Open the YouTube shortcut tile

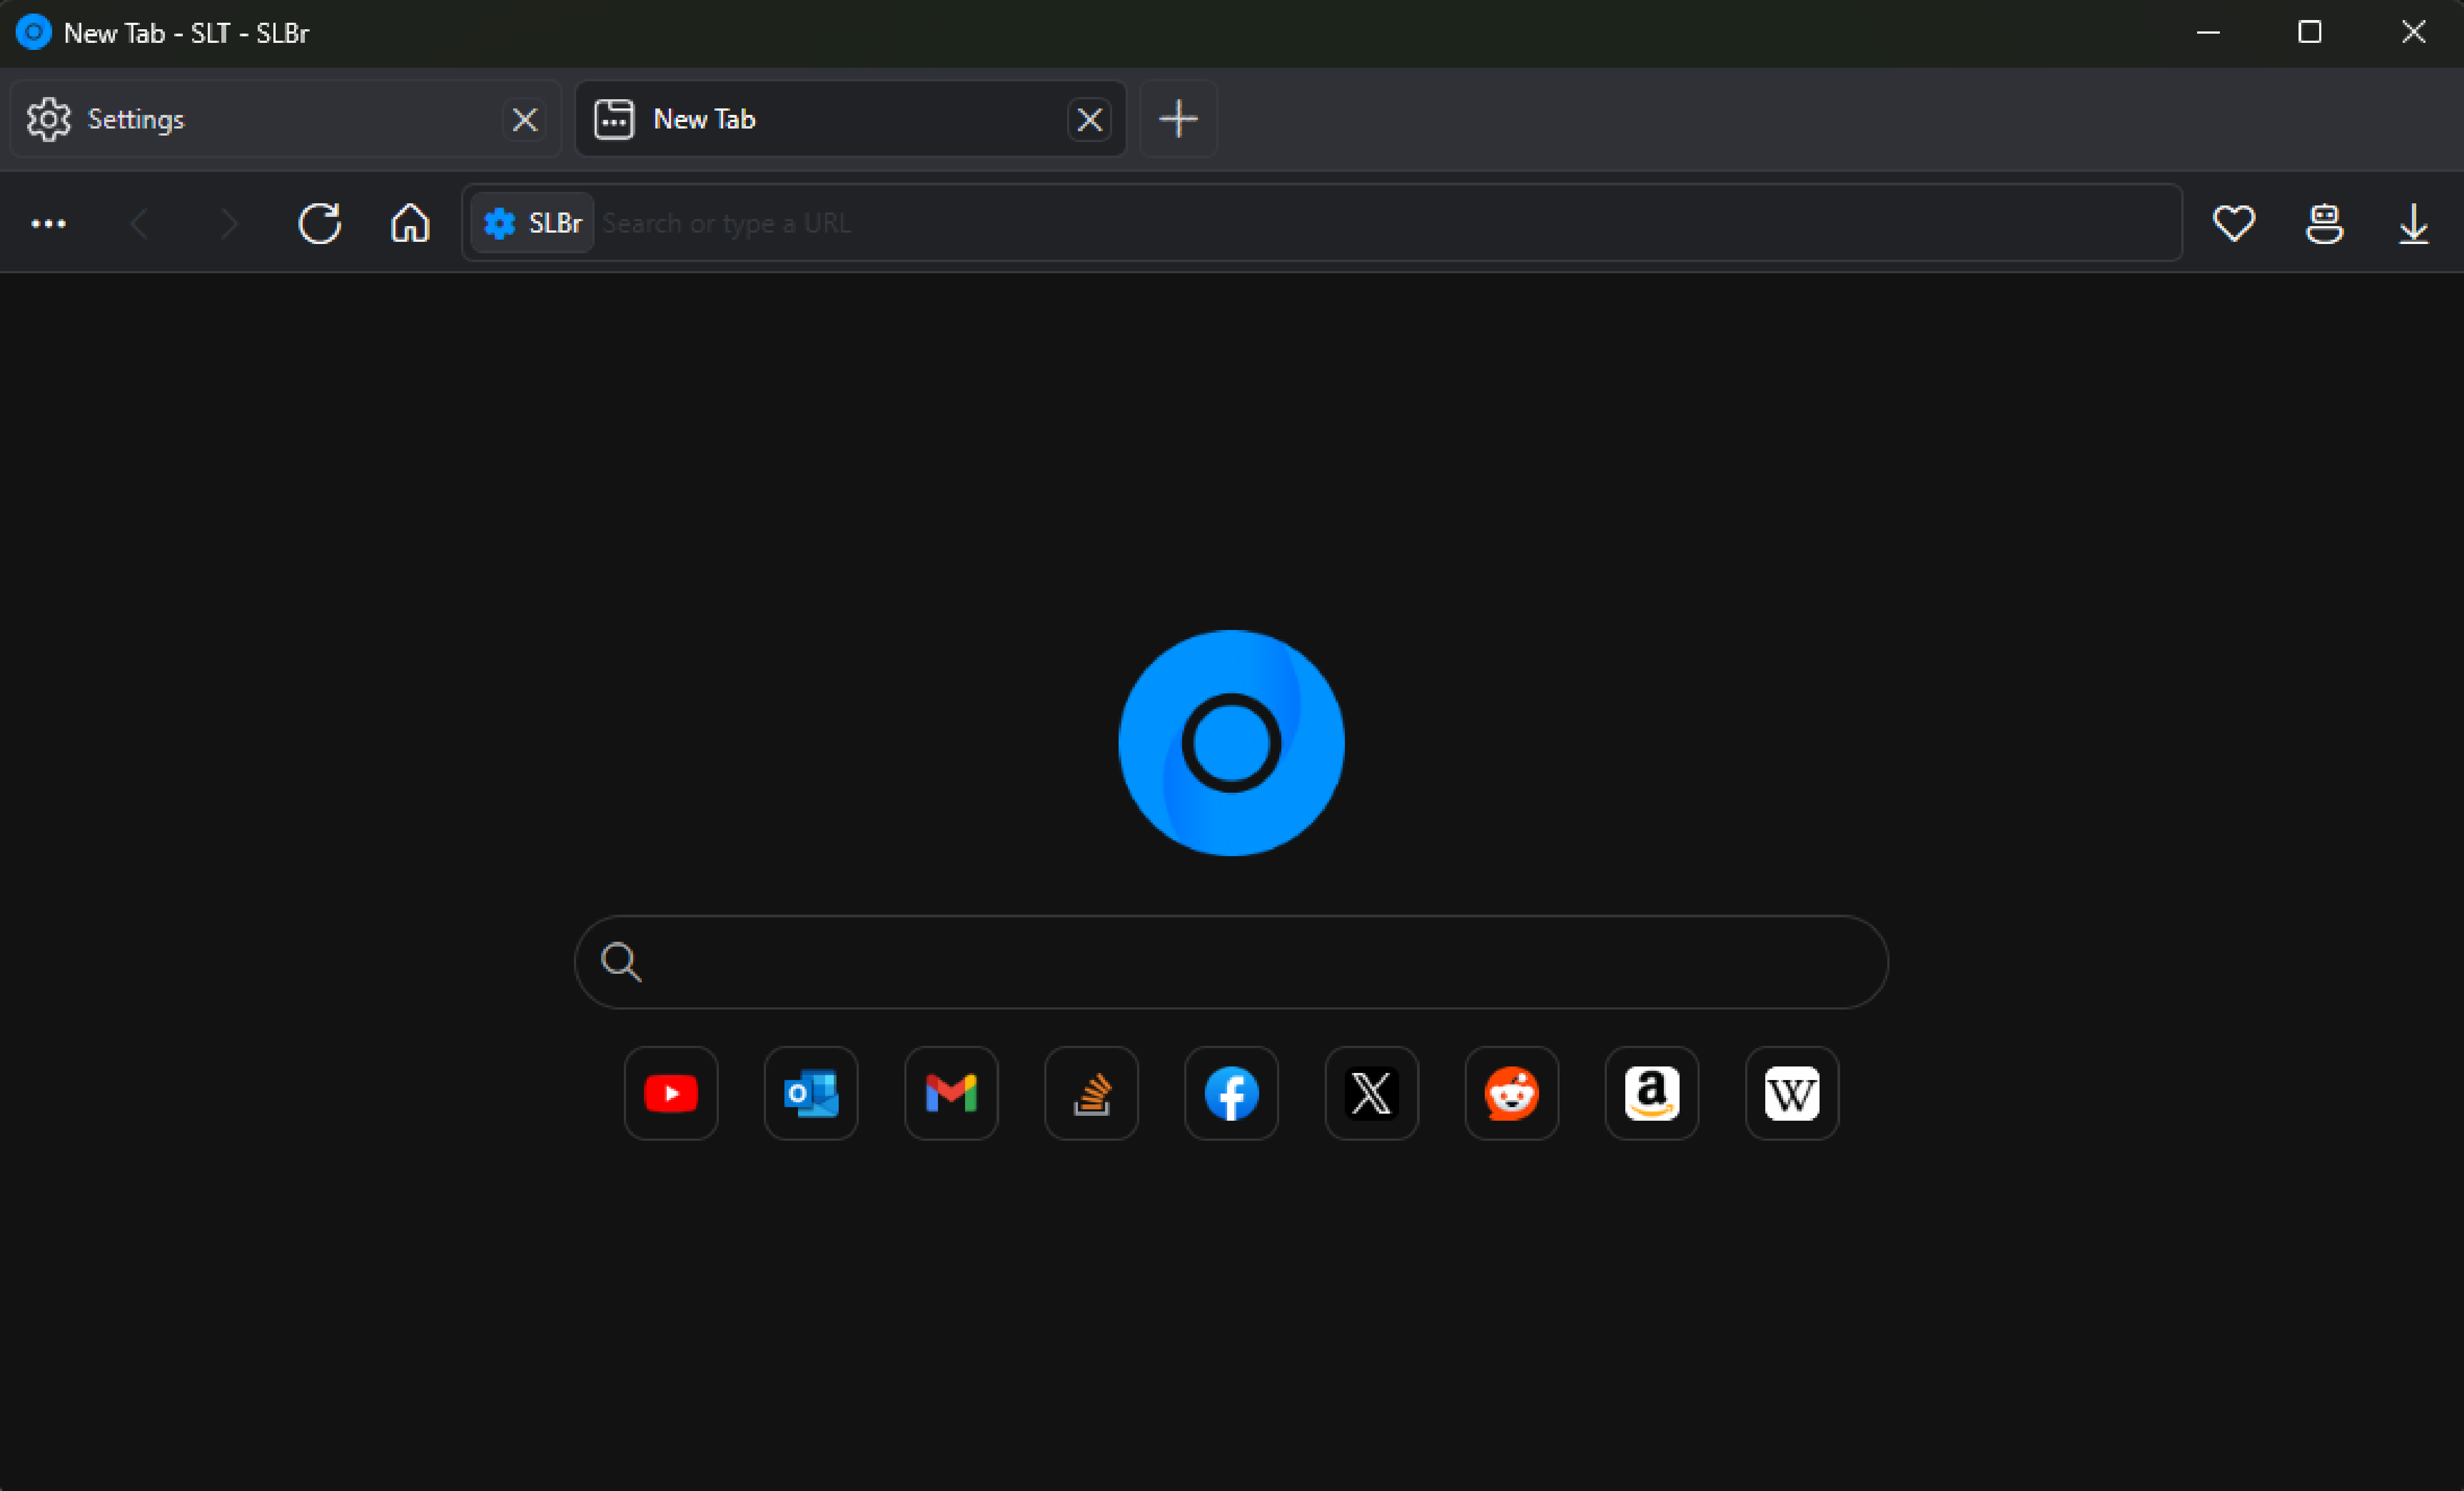tap(671, 1092)
